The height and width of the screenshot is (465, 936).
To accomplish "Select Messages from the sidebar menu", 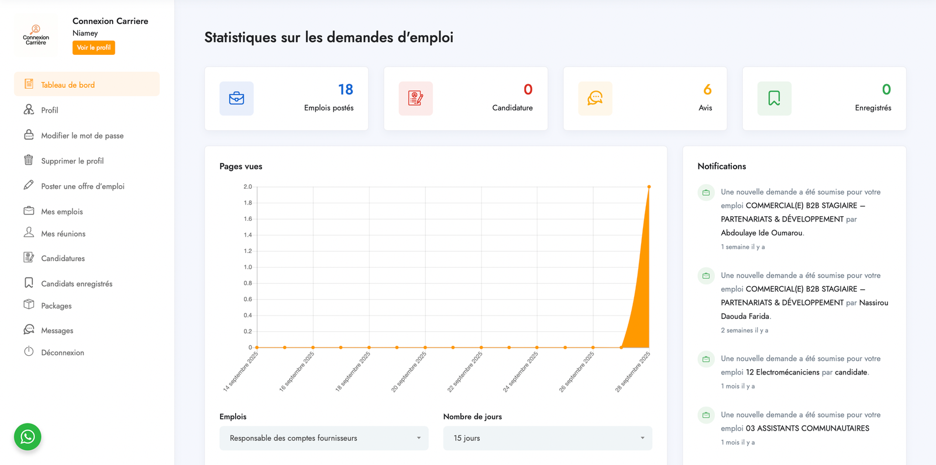I will point(57,331).
